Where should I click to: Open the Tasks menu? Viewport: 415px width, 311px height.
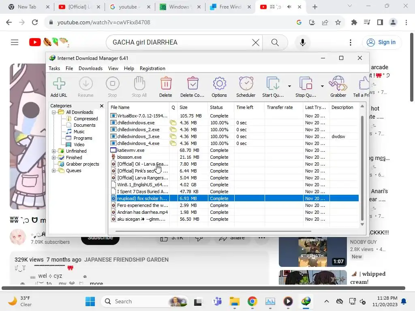(54, 68)
